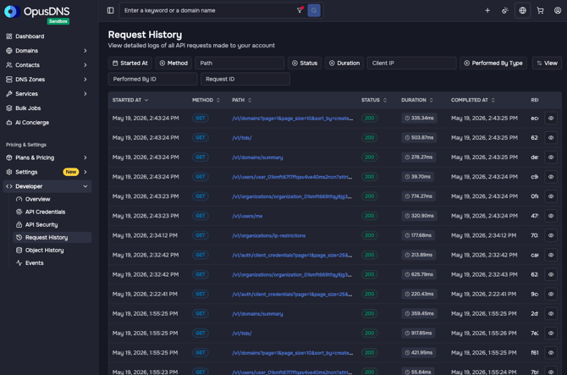Open the globe language icon
The width and height of the screenshot is (567, 375).
coord(522,10)
